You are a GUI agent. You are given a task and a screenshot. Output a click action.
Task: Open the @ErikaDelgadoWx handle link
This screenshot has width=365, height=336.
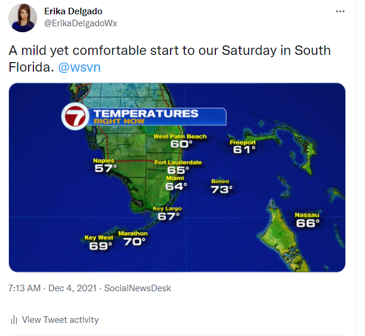[x=81, y=23]
